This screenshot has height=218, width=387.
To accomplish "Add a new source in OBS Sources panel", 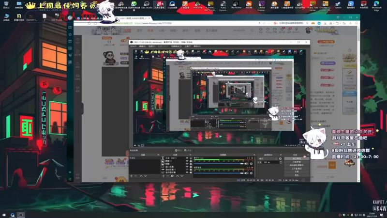I will click(x=164, y=176).
